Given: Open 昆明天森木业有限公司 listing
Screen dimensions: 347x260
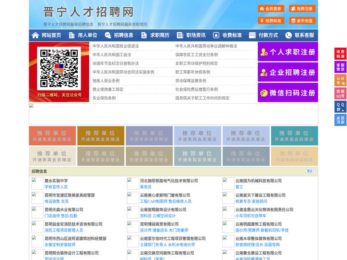Looking at the screenshot, I should [x=64, y=209].
